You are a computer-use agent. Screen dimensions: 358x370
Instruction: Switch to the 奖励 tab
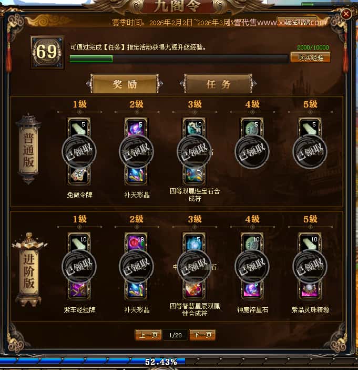coord(125,84)
